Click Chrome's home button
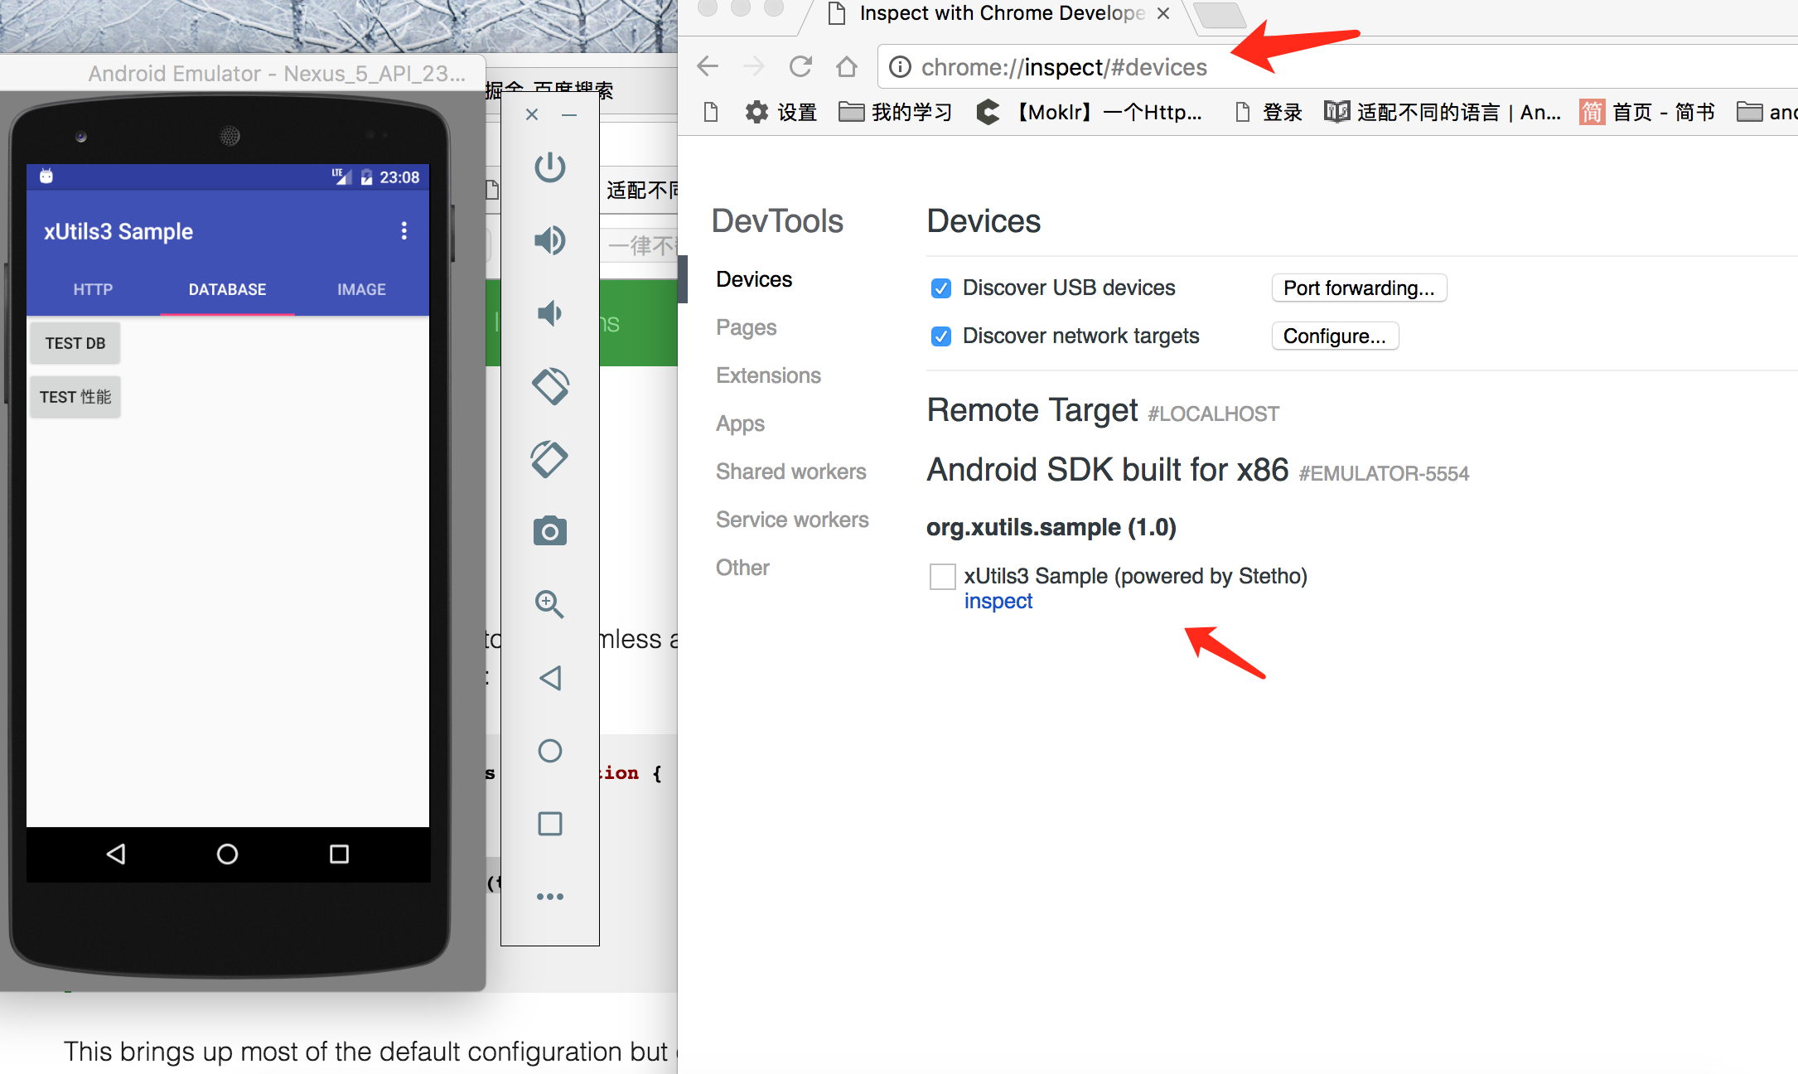This screenshot has width=1798, height=1074. (x=847, y=66)
